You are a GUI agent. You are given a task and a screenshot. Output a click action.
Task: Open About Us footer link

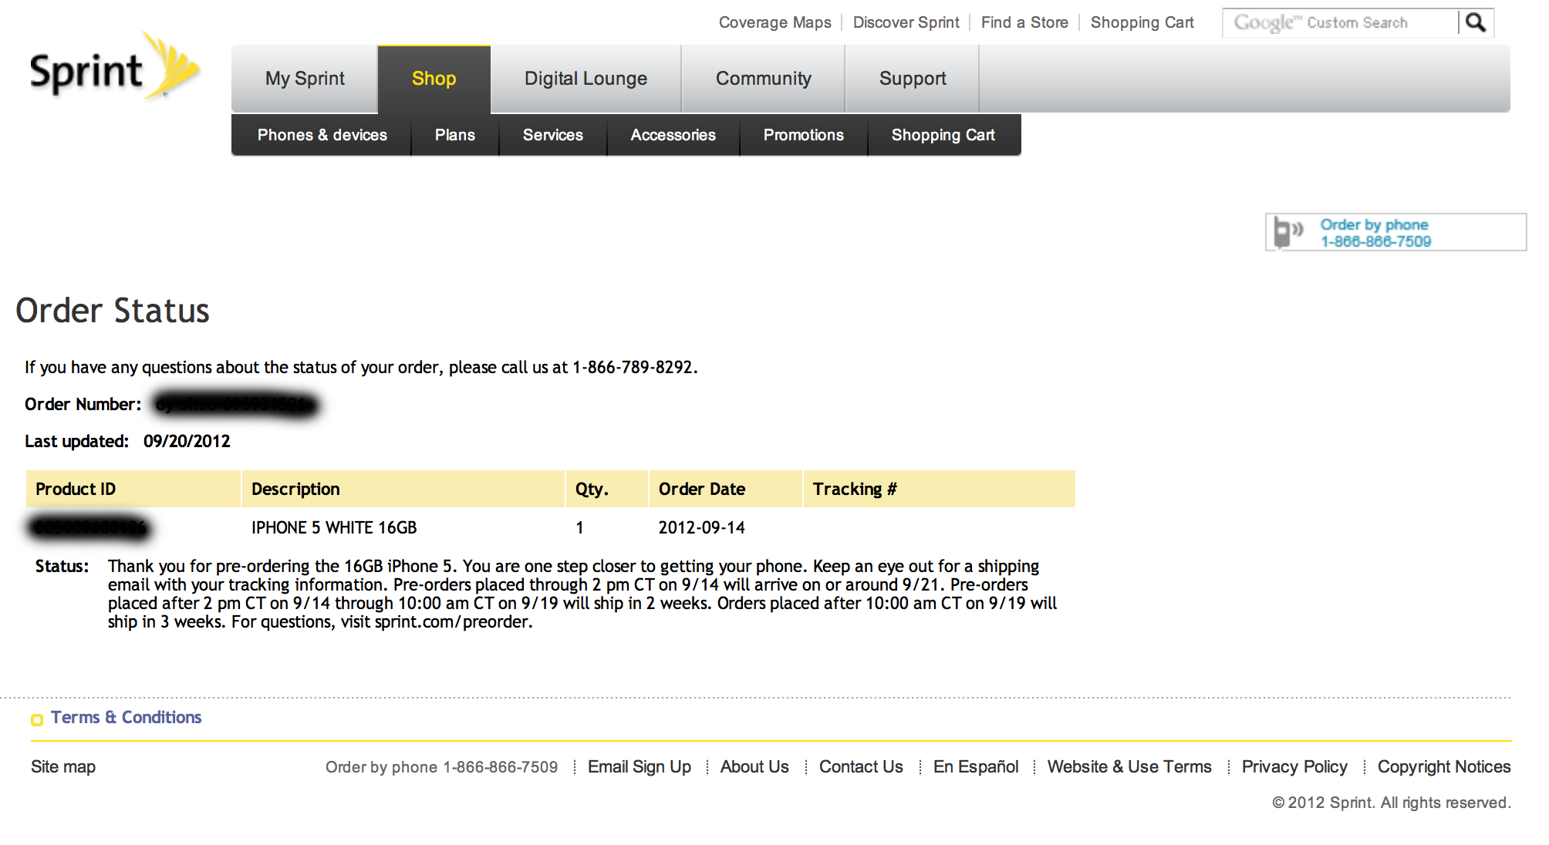pyautogui.click(x=754, y=766)
